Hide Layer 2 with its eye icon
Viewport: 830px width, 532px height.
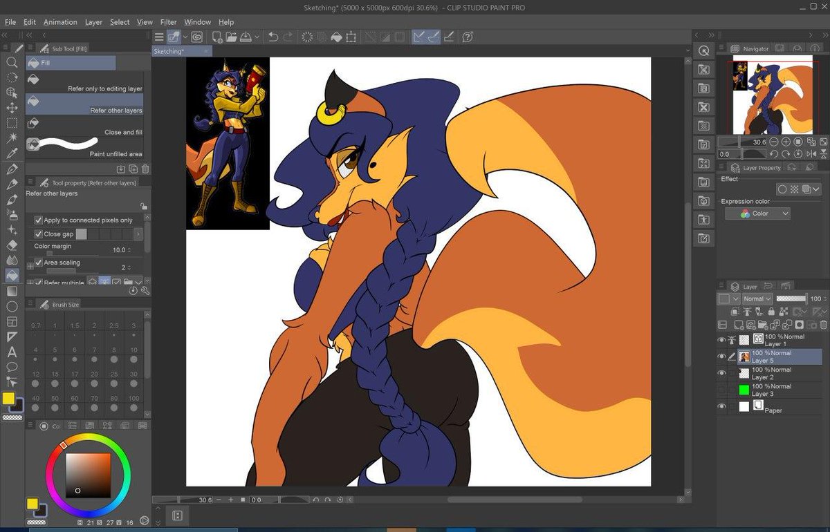click(722, 373)
